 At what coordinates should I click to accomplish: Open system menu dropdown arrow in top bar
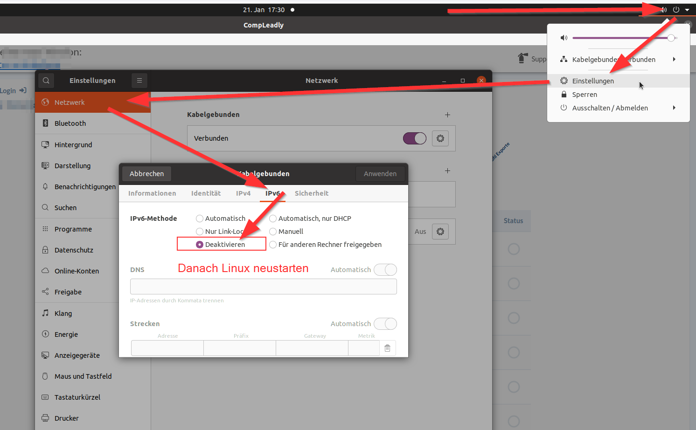(x=687, y=10)
